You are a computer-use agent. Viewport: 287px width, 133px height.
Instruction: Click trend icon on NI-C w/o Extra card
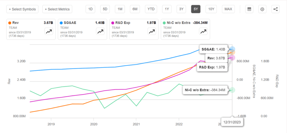coord(203,32)
